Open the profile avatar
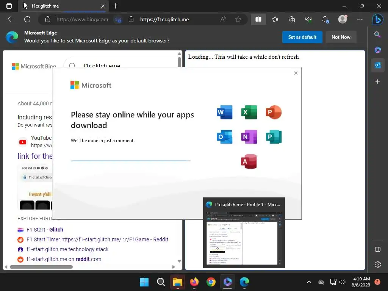Image resolution: width=388 pixels, height=291 pixels. (343, 19)
